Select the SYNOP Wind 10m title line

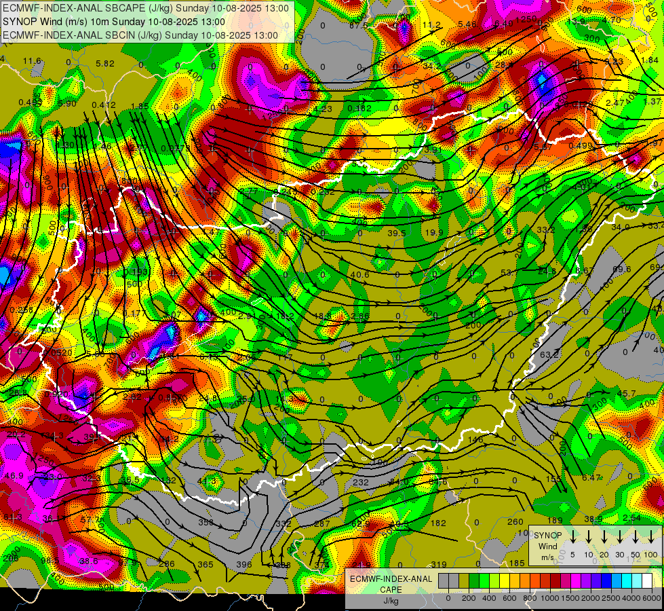click(113, 22)
